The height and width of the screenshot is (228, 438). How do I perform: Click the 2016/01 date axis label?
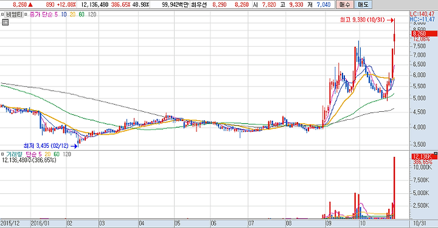click(41, 223)
